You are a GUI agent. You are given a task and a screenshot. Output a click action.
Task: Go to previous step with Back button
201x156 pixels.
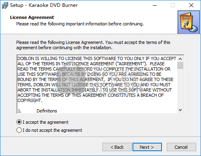tap(117, 147)
